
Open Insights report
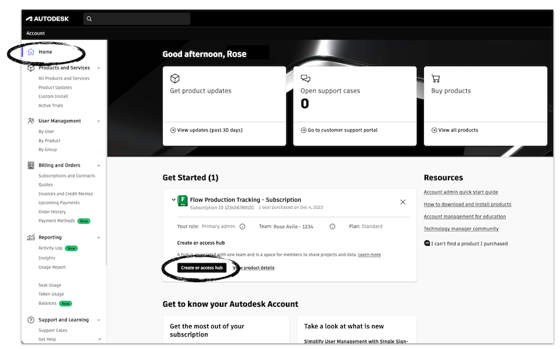[47, 258]
